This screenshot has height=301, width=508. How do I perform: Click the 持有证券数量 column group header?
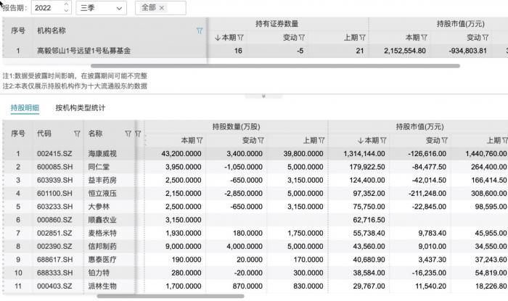(277, 24)
